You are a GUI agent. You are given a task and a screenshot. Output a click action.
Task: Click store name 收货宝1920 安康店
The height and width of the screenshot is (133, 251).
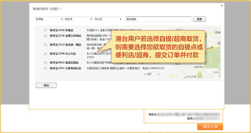62,30
